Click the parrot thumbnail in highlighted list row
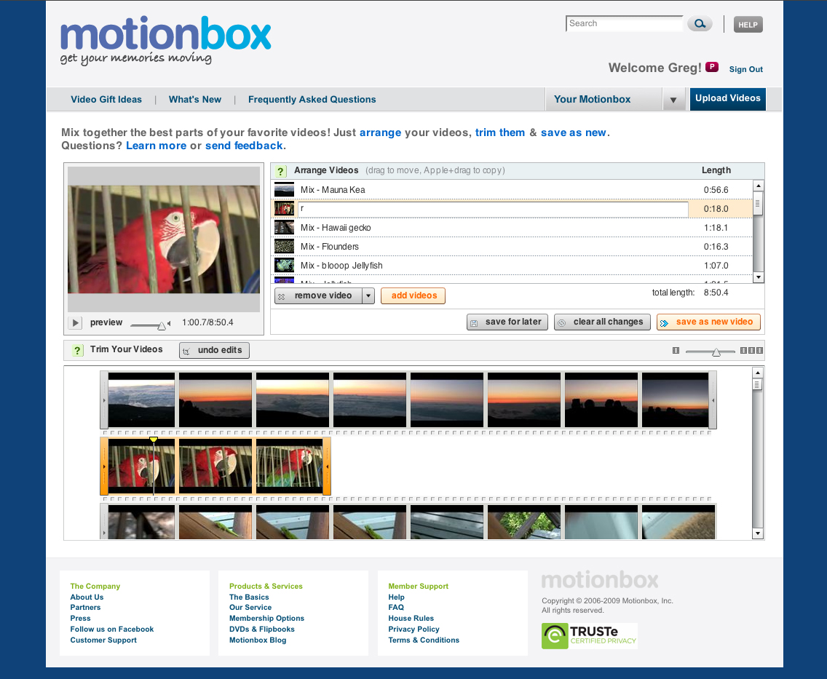 tap(284, 209)
